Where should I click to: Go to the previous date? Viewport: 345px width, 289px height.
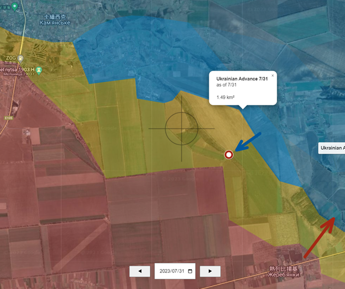140,271
